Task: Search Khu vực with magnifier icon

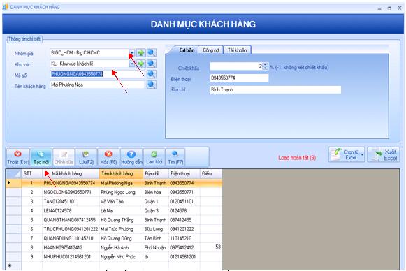Action: (152, 64)
